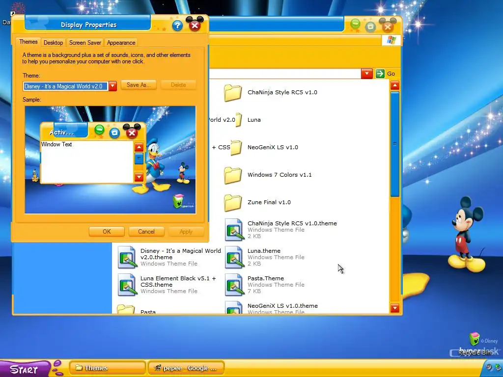503x377 pixels.
Task: Select the Windows 7 Colors v1.1 label
Action: [279, 175]
